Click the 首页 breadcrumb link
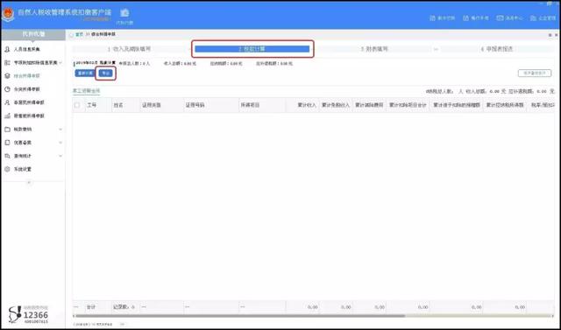Image resolution: width=561 pixels, height=330 pixels. (x=79, y=35)
